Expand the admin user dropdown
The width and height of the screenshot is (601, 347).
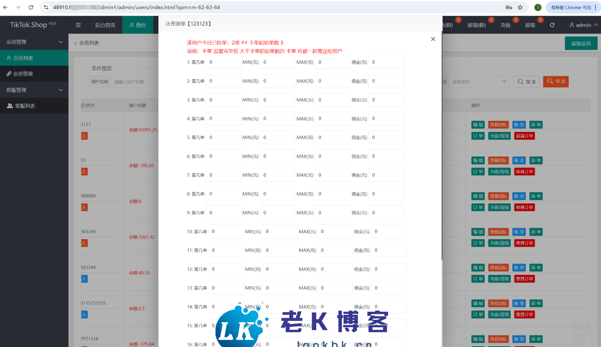point(583,25)
